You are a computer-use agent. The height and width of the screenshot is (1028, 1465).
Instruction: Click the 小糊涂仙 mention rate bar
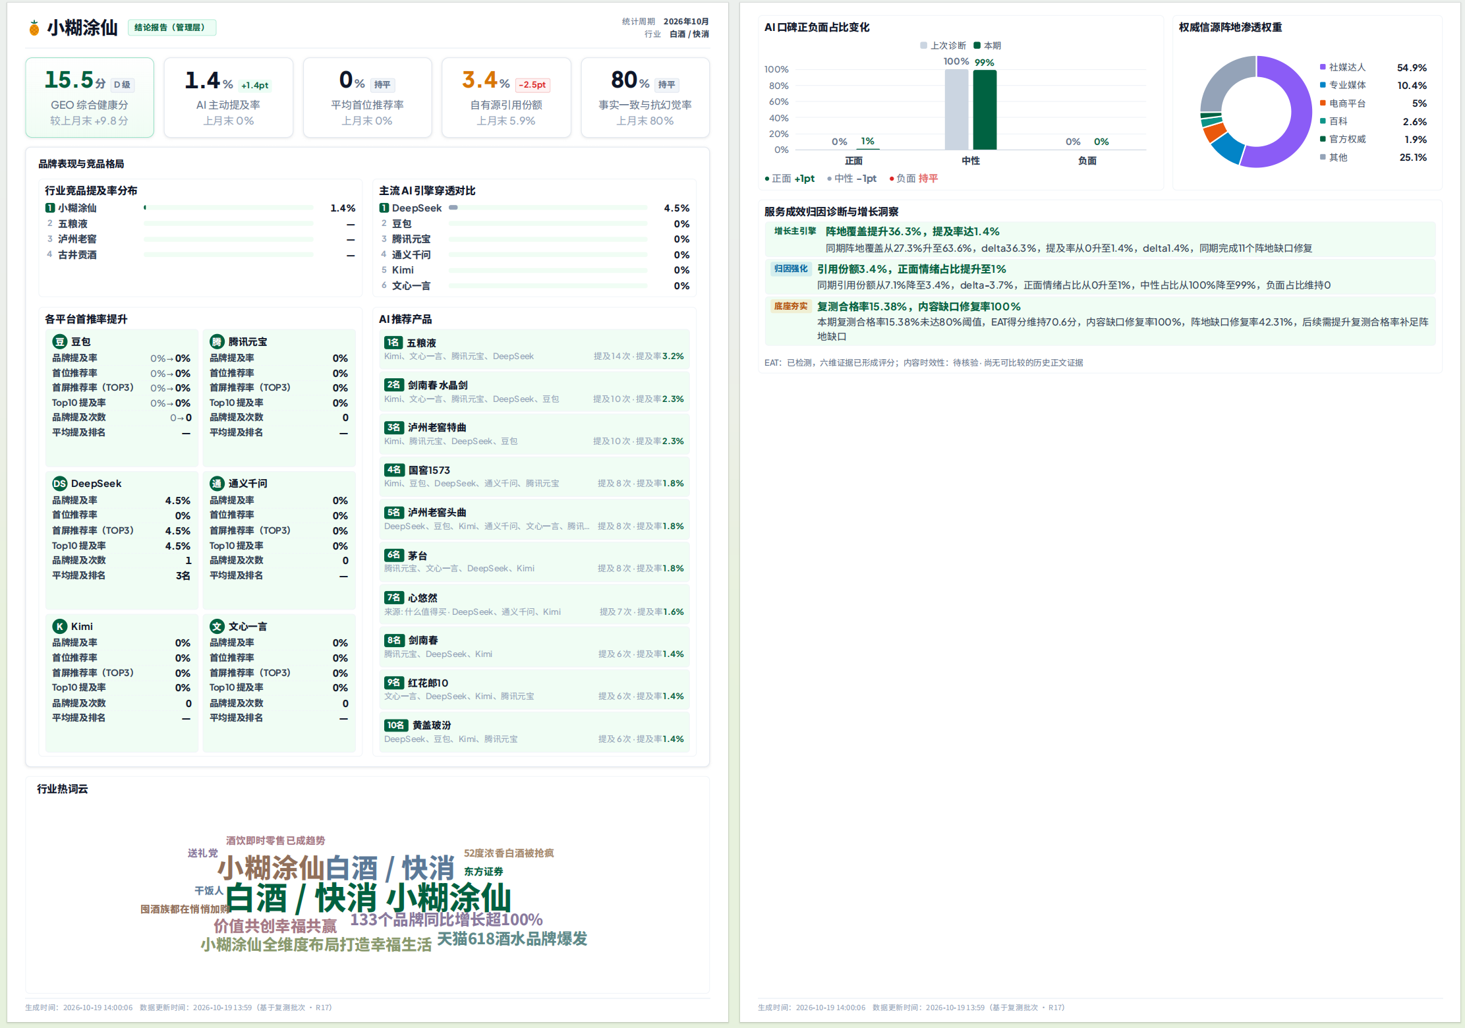(229, 208)
